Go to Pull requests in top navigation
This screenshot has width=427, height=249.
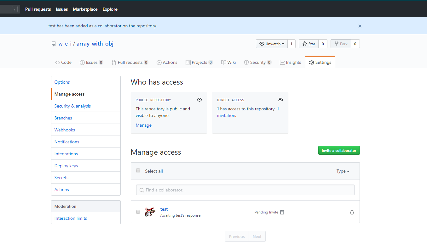coord(38,9)
